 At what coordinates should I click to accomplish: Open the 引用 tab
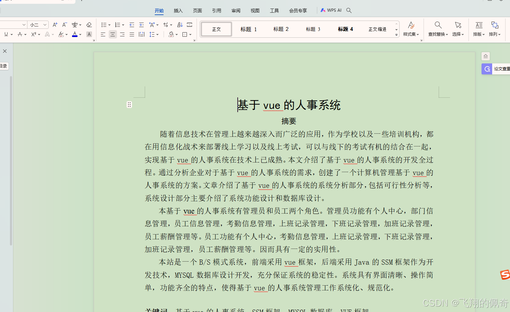coord(217,11)
